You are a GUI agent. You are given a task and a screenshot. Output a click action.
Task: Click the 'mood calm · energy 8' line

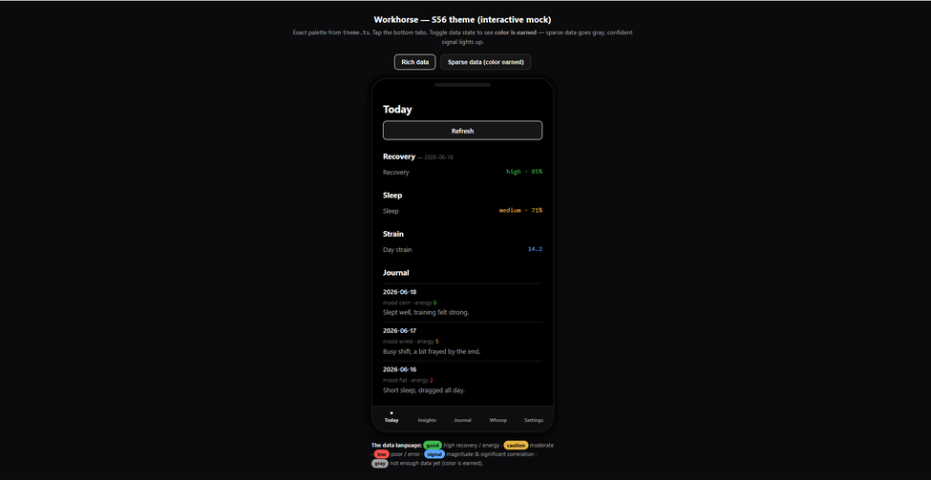tap(410, 303)
